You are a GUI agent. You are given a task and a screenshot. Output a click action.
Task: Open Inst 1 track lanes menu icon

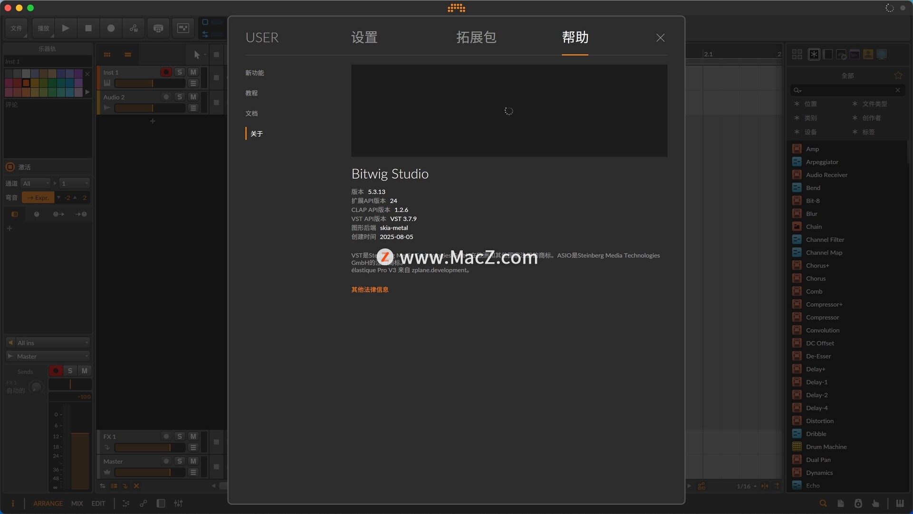(193, 83)
